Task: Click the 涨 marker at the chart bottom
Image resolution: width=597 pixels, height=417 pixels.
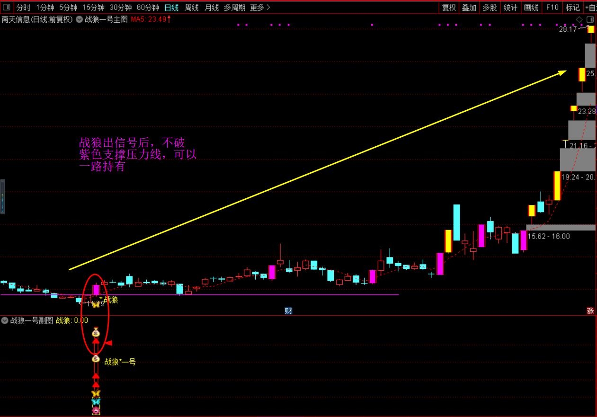Action: coord(590,311)
